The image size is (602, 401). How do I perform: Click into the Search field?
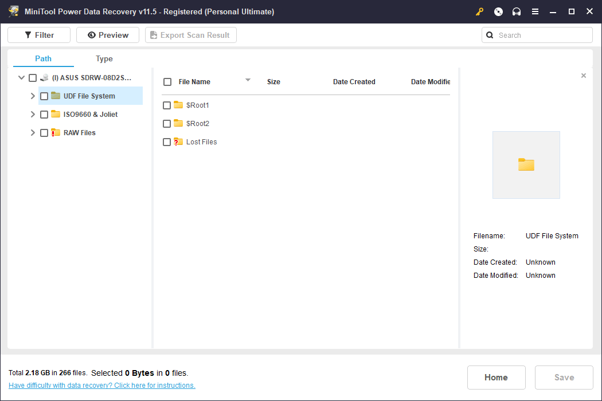click(537, 36)
